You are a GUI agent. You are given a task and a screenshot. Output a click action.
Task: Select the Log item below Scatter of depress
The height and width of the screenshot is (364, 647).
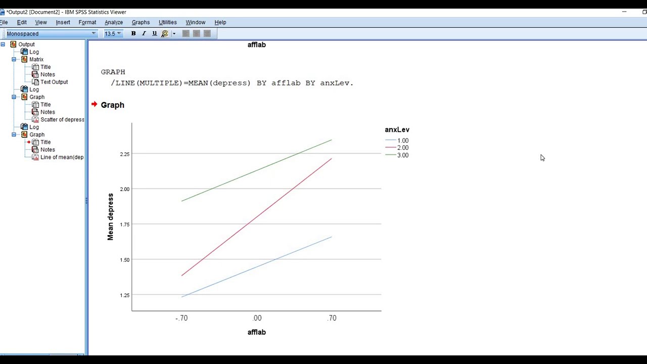click(x=34, y=127)
